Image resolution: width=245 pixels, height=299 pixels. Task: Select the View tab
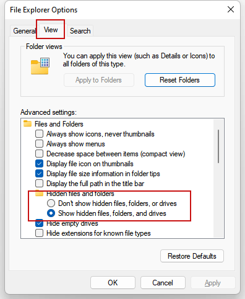point(51,30)
